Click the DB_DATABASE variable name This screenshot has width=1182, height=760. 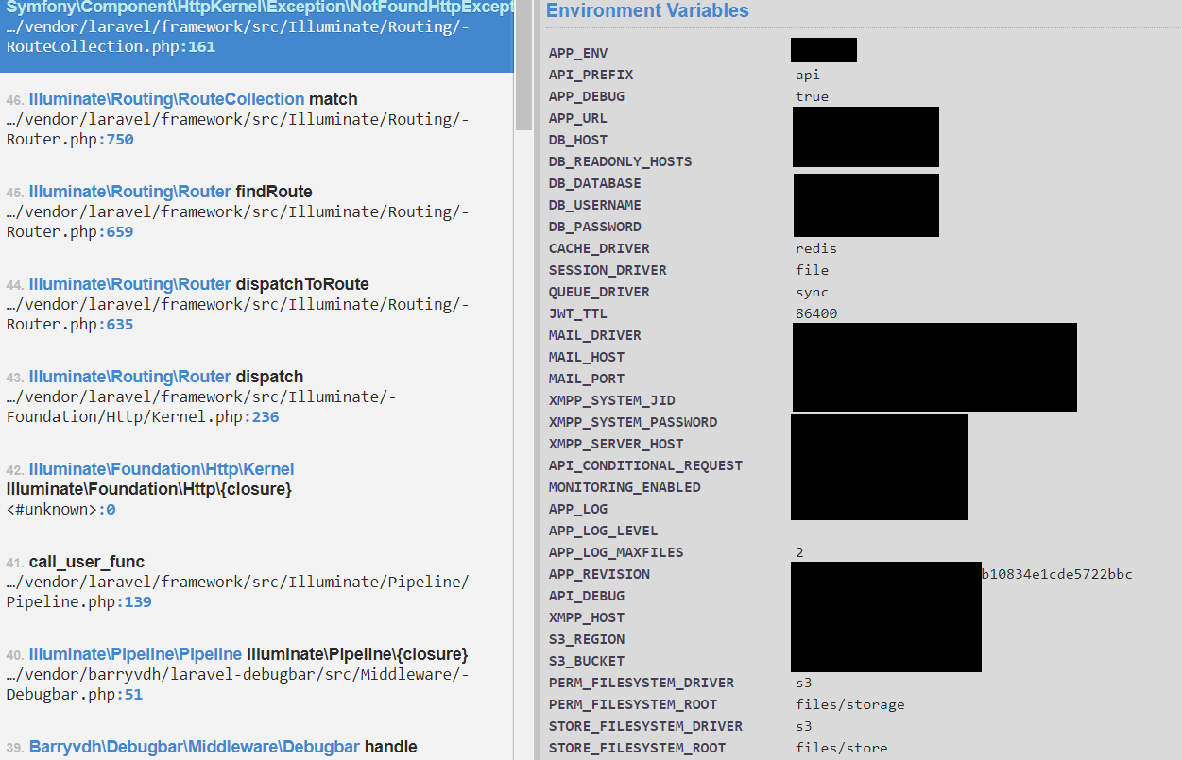(x=595, y=183)
